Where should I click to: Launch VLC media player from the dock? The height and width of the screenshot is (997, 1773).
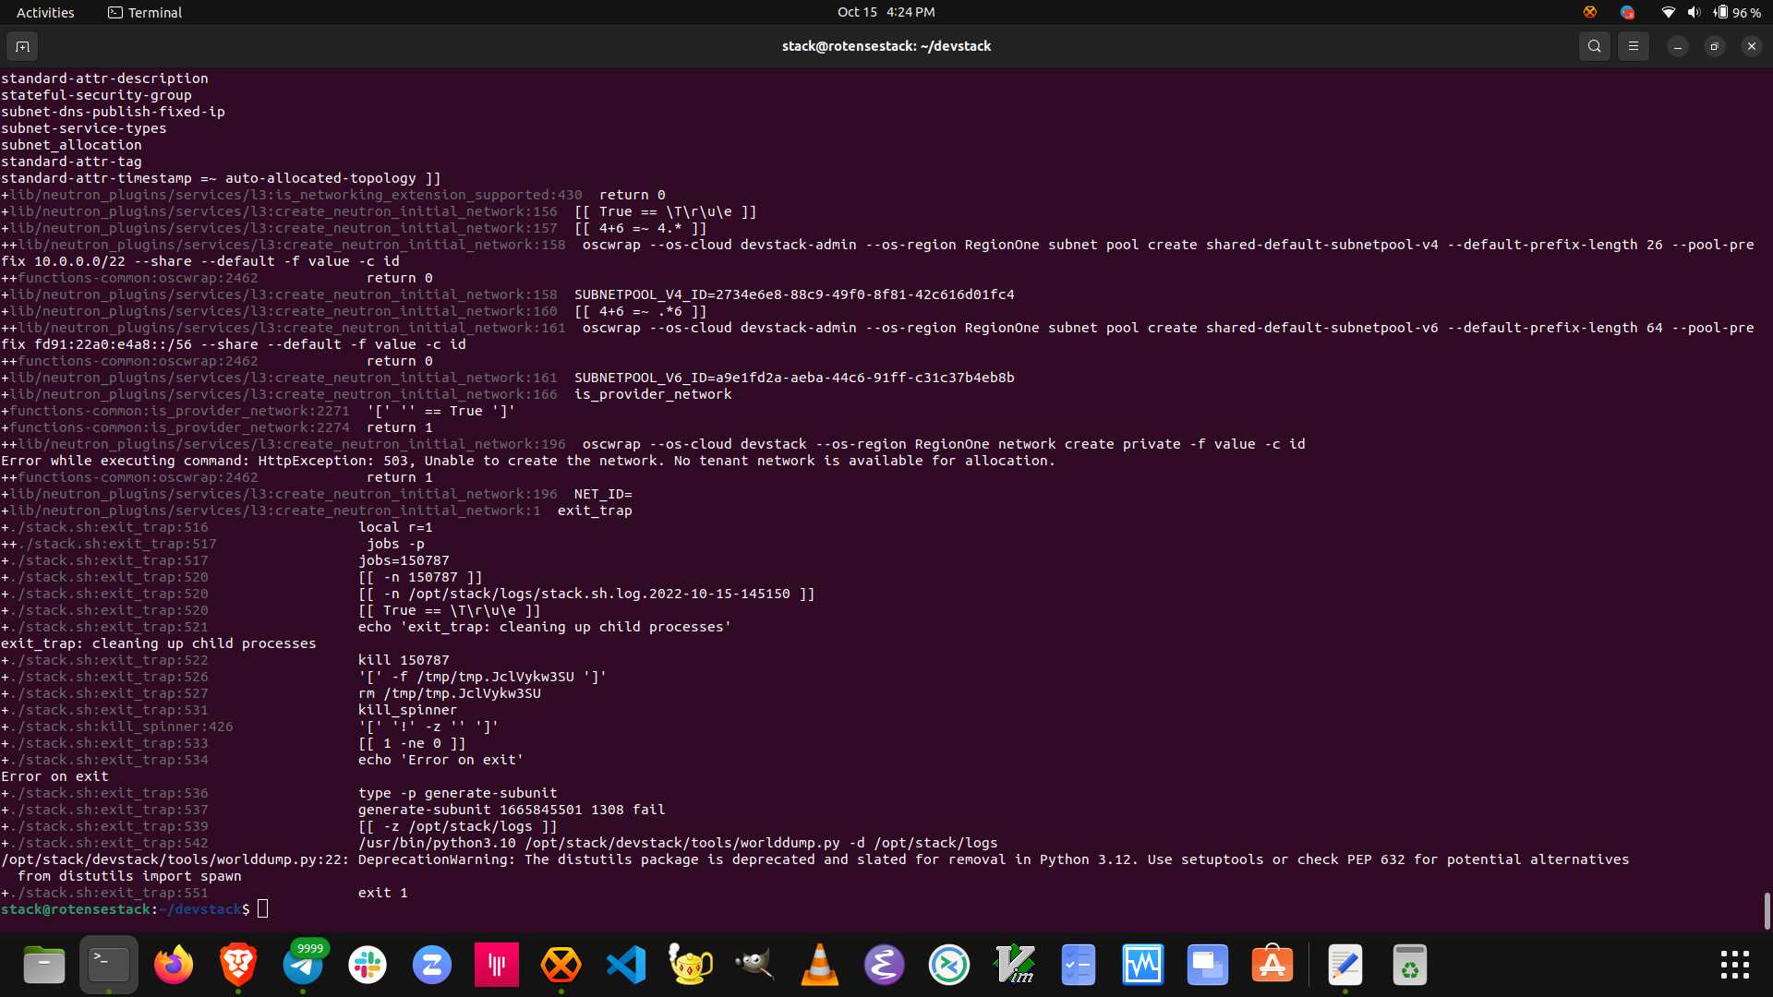(x=820, y=965)
